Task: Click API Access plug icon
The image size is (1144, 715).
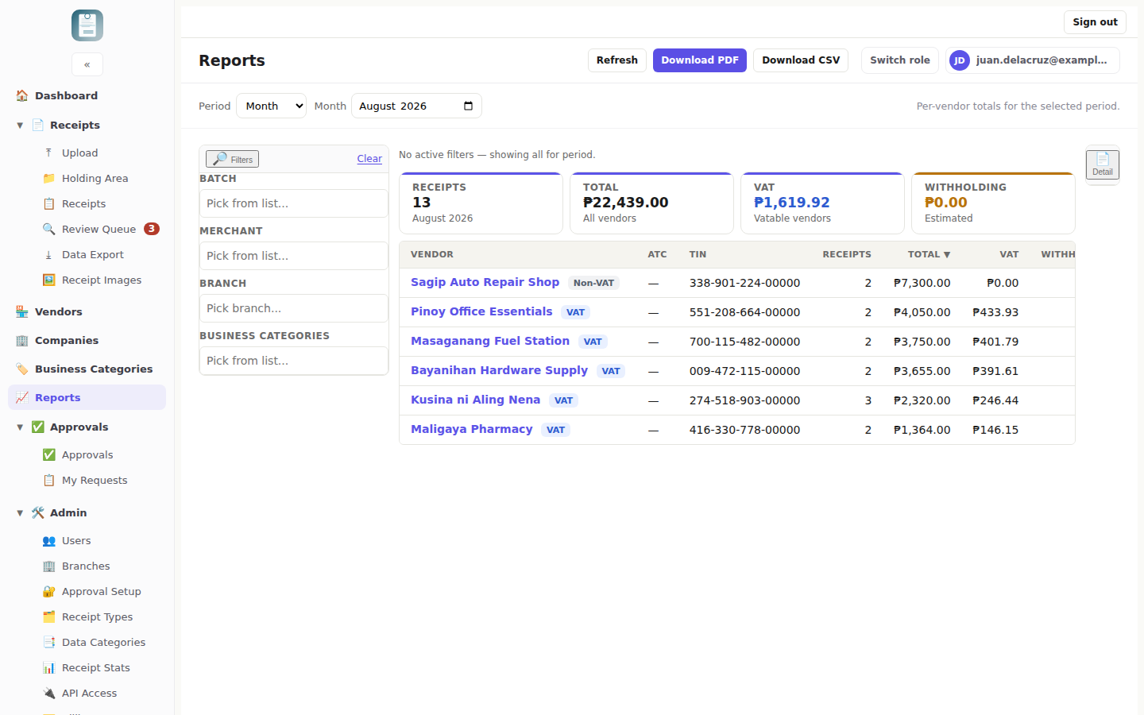Action: coord(48,693)
